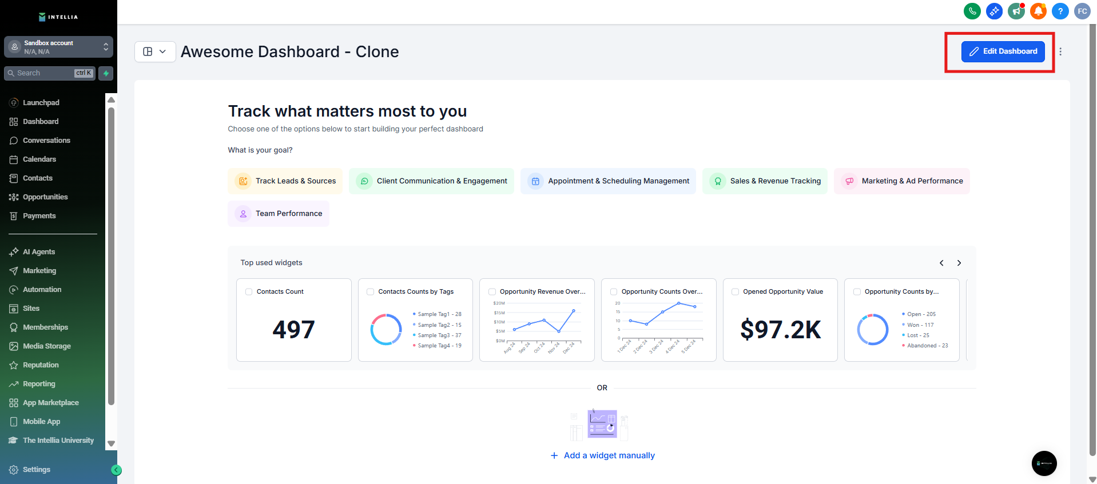
Task: Click the Settings gear icon
Action: tap(14, 470)
